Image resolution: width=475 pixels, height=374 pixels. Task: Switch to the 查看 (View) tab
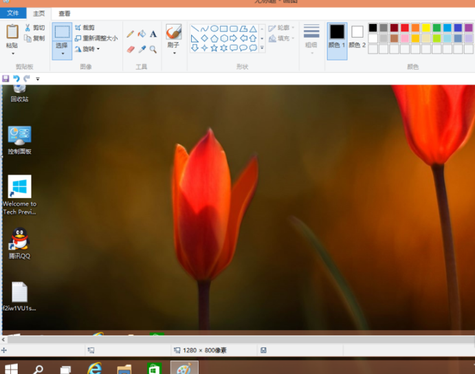point(64,13)
